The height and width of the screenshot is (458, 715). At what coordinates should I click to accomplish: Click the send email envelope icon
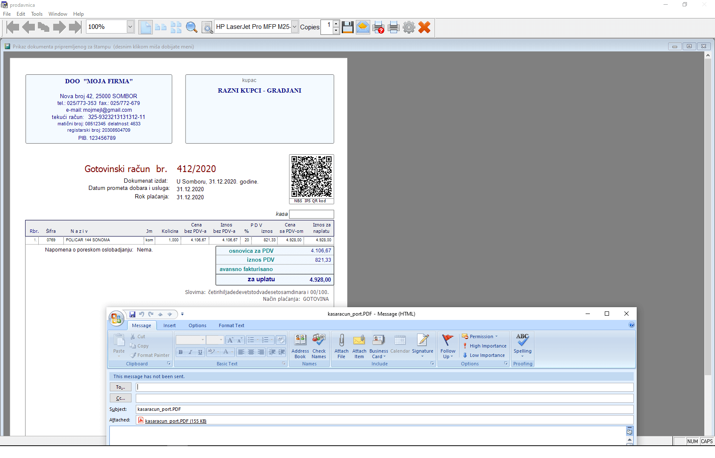363,27
